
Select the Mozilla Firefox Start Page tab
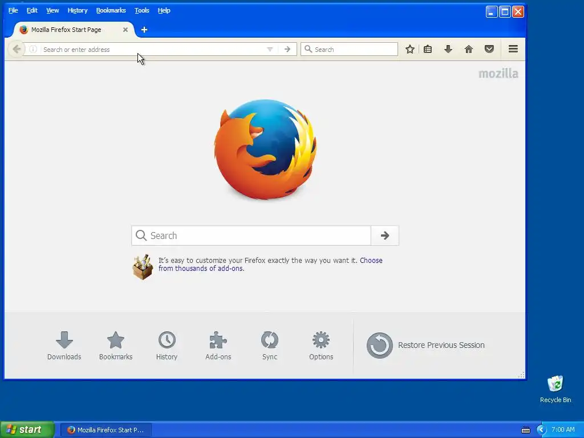74,30
